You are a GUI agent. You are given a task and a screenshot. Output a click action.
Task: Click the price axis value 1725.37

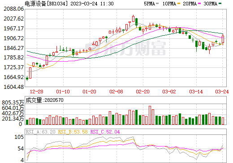[13, 67]
